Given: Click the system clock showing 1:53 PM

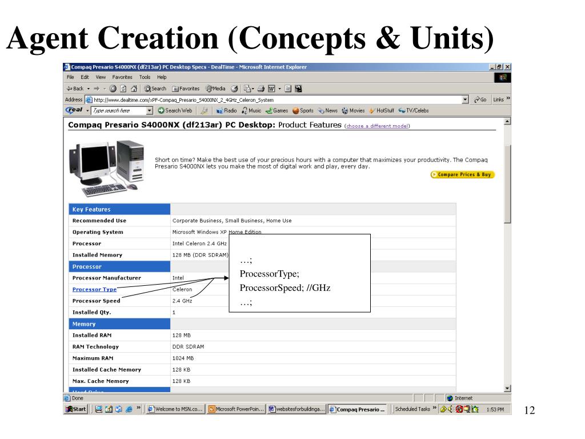Looking at the screenshot, I should (x=495, y=409).
